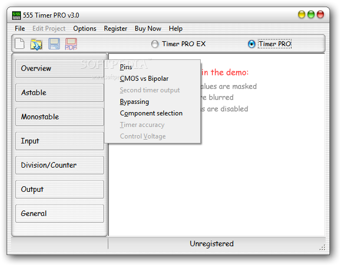
Task: Choose Component selection from the popup menu
Action: [152, 113]
